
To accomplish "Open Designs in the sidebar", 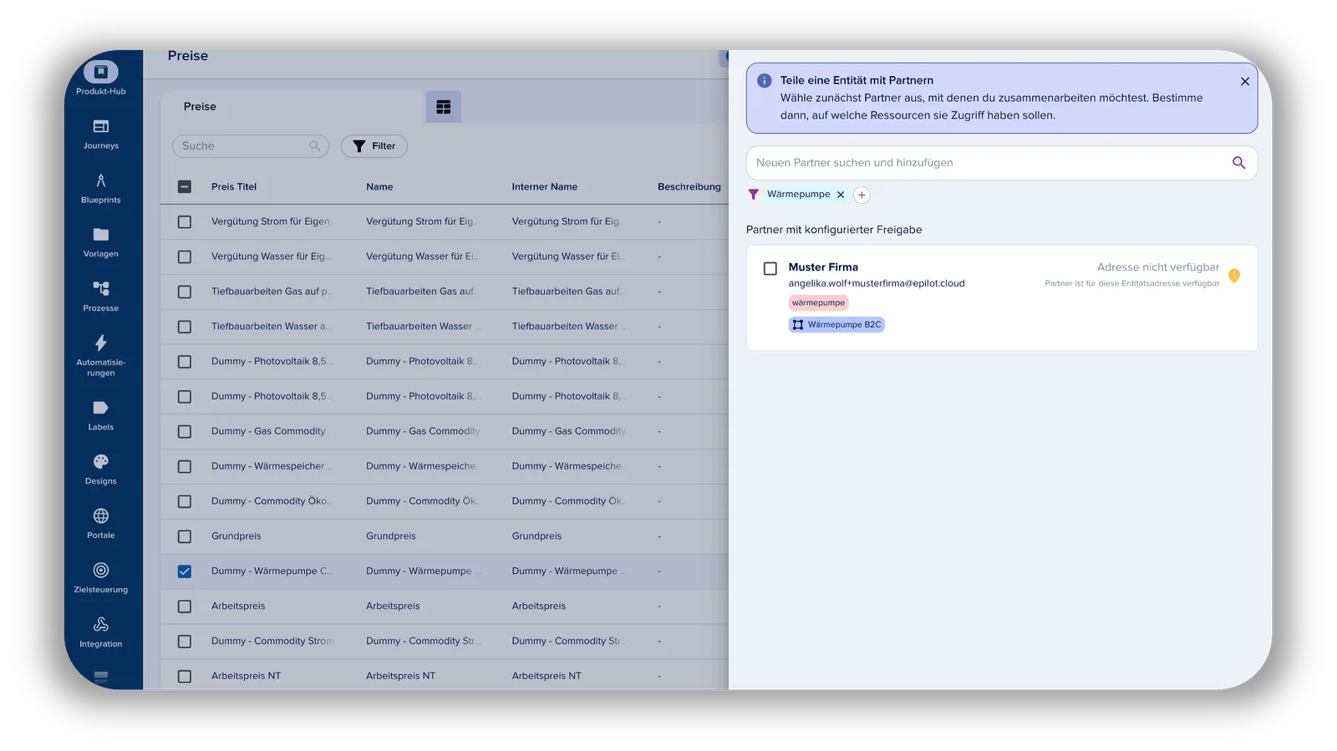I will tap(101, 469).
